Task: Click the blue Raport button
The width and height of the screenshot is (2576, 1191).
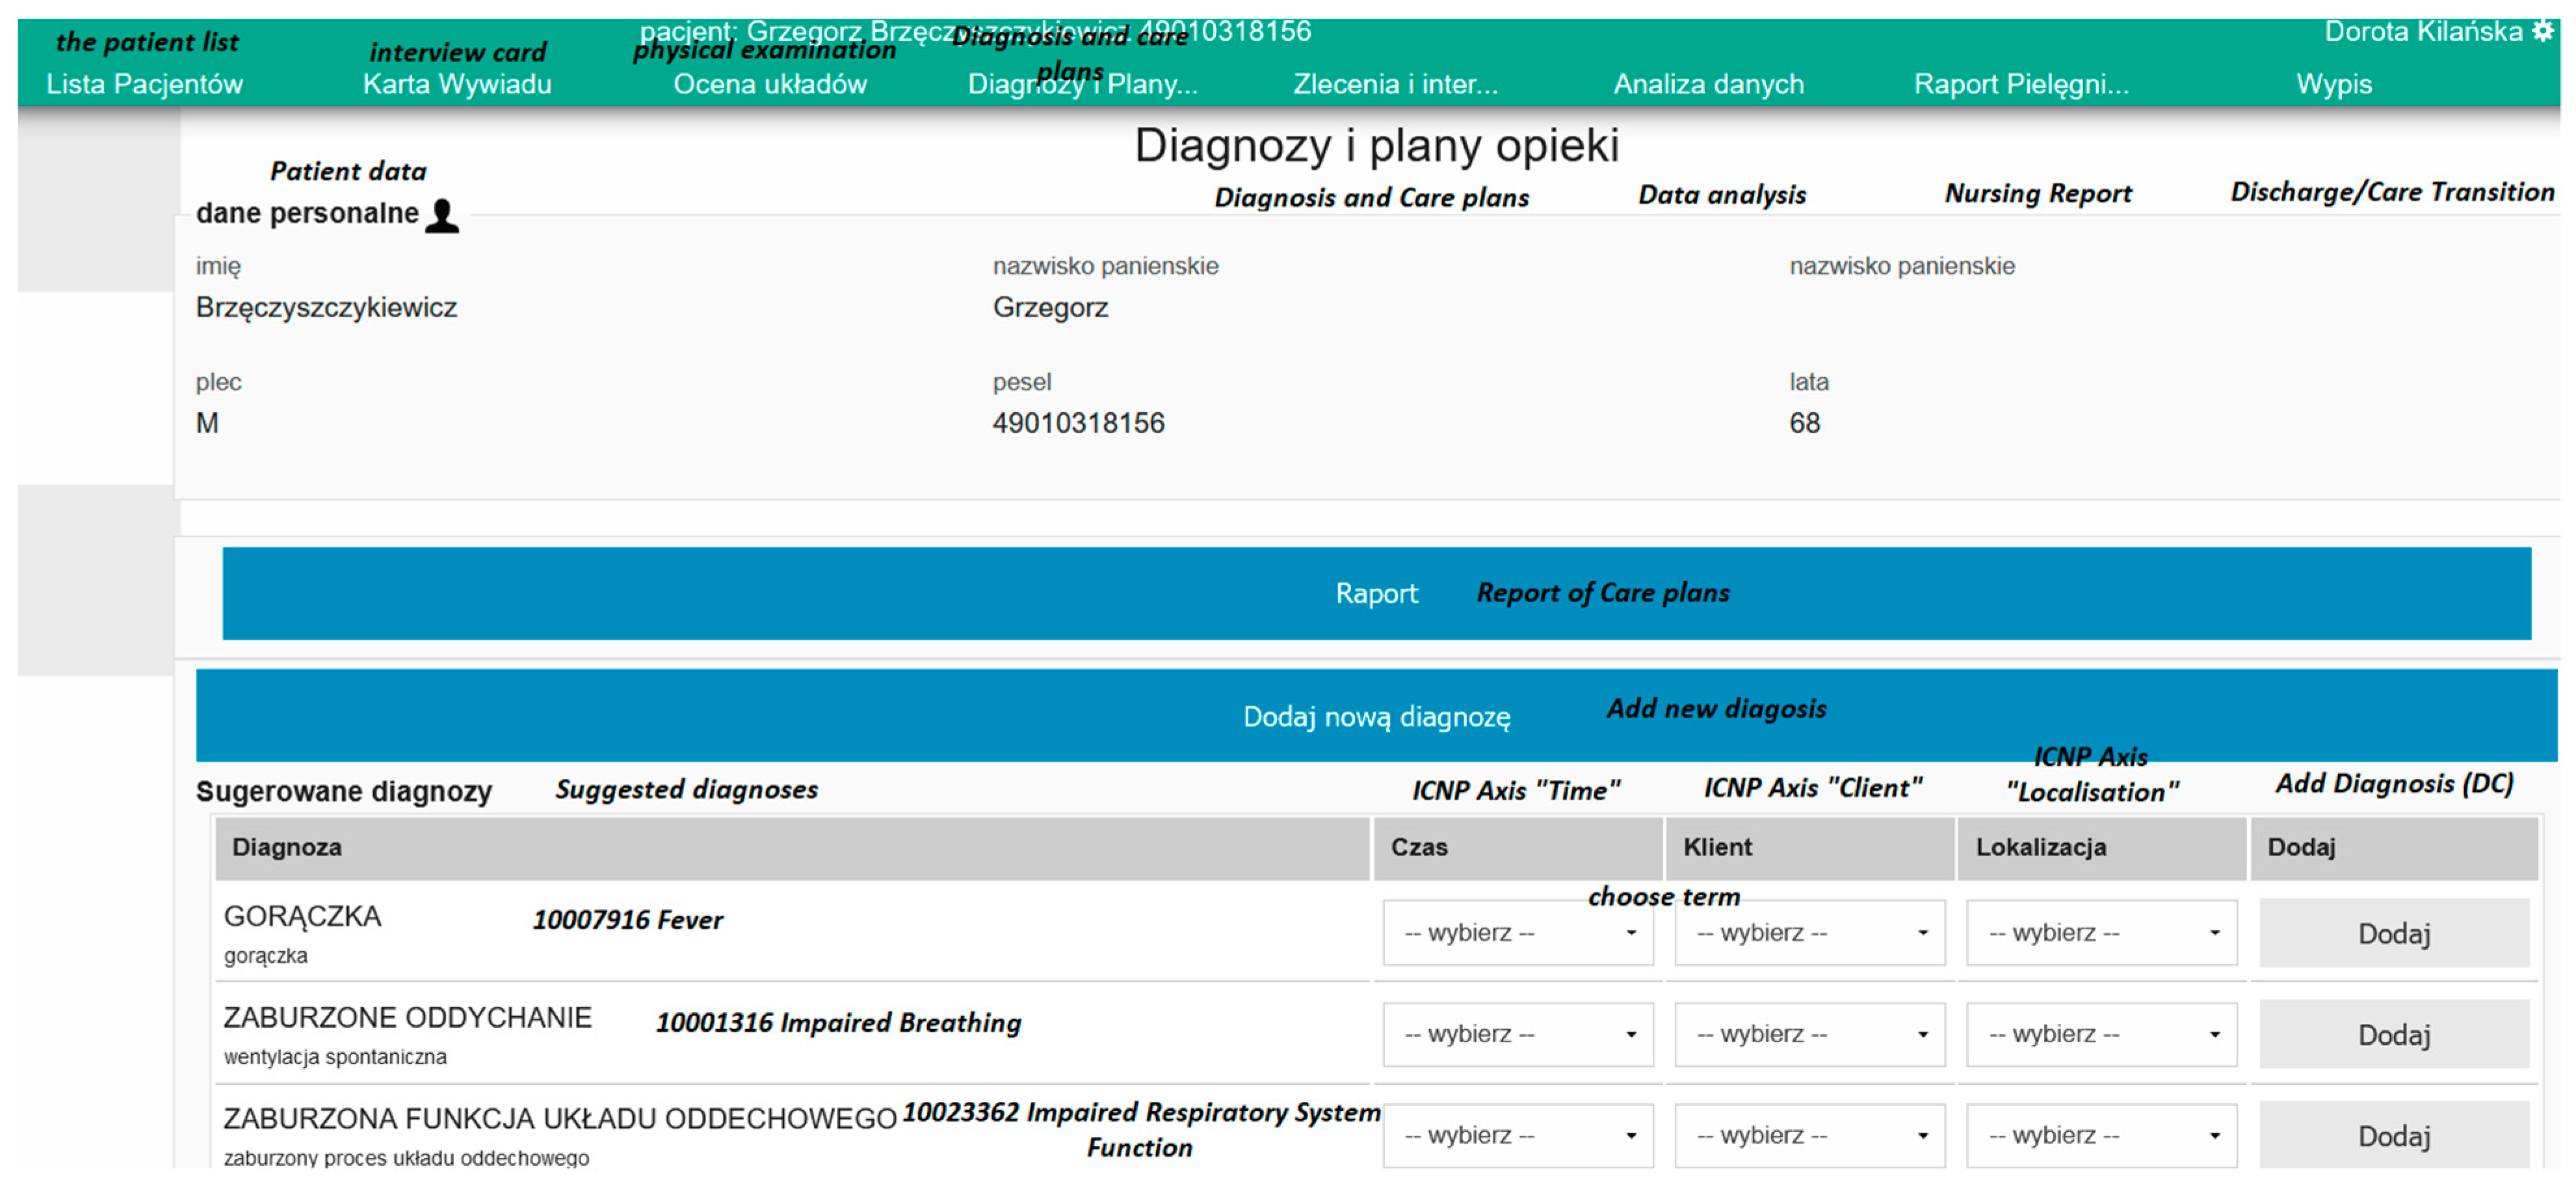Action: 1376,593
